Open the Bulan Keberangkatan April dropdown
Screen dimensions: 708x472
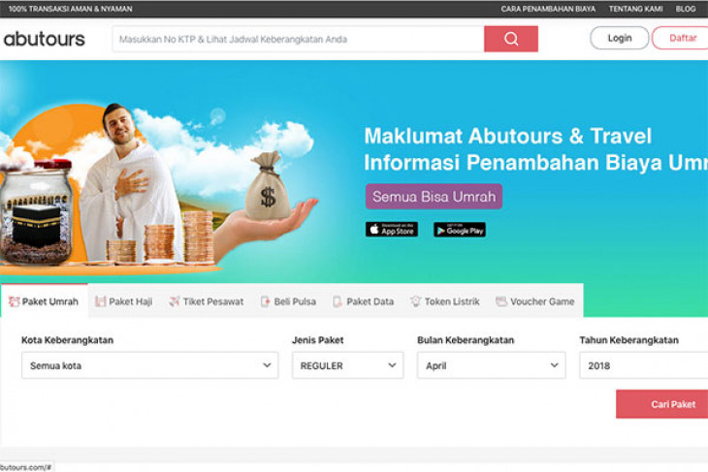(492, 365)
